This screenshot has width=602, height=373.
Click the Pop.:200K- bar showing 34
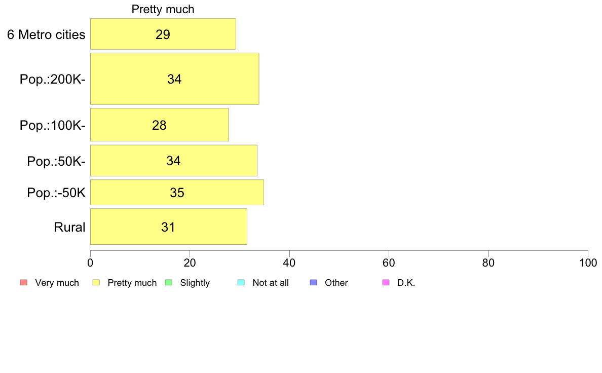pyautogui.click(x=175, y=79)
